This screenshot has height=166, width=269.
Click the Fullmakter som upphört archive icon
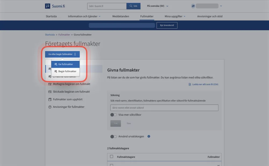(50, 99)
